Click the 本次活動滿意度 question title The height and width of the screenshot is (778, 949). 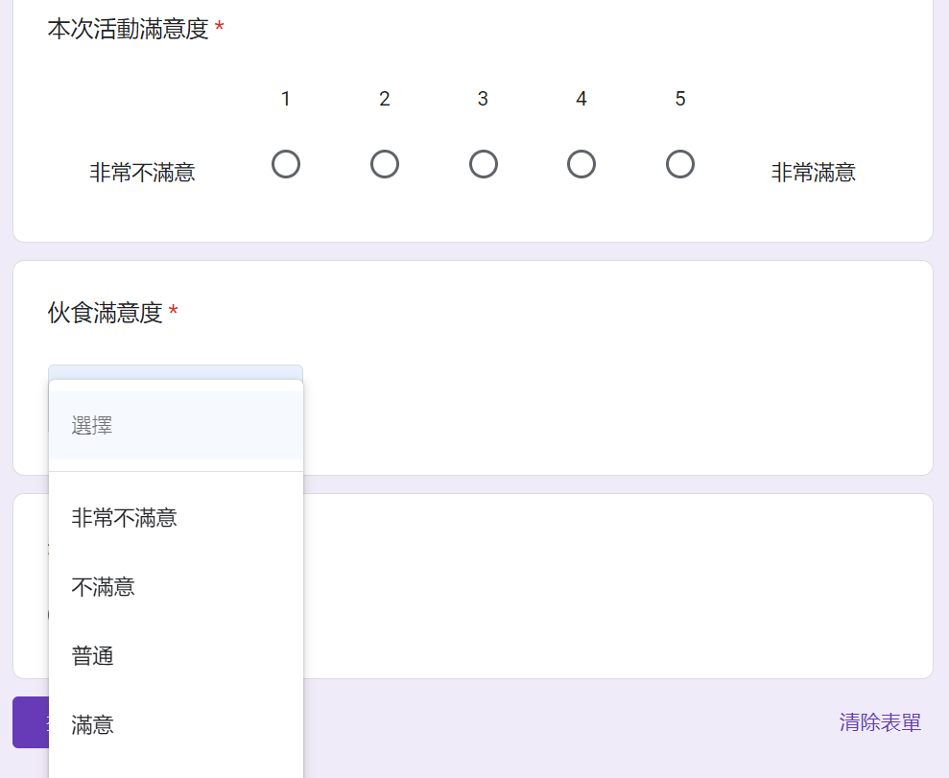(128, 30)
